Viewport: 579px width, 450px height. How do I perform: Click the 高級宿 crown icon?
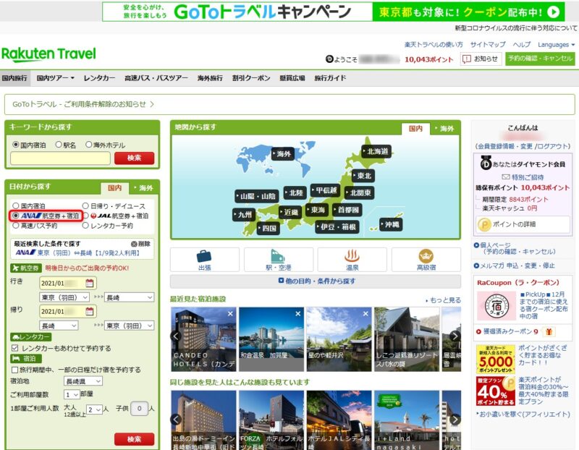[x=426, y=256]
